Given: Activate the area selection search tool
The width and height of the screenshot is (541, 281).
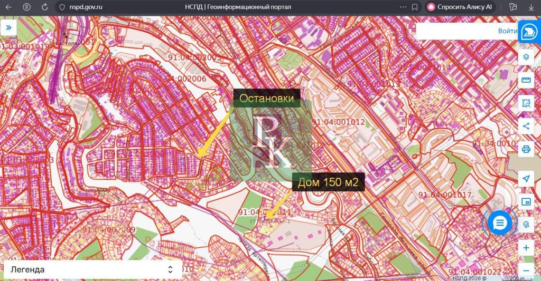Looking at the screenshot, I should pos(526,103).
